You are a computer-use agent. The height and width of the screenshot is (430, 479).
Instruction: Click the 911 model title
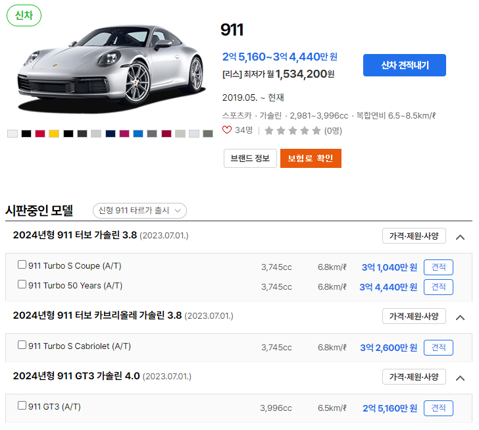tap(232, 30)
